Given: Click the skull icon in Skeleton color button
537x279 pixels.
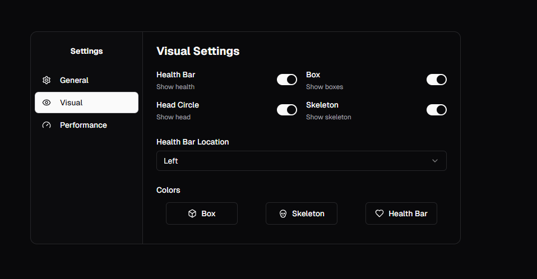Looking at the screenshot, I should tap(283, 213).
